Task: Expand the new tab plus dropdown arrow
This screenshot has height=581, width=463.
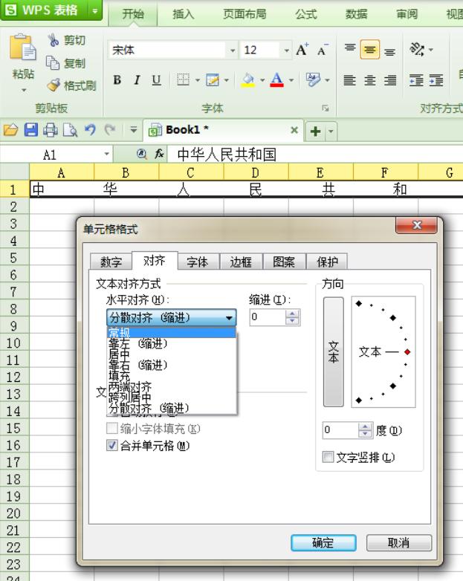Action: point(331,131)
